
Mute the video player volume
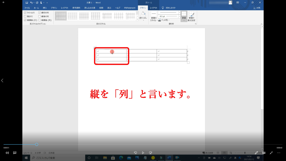[x=7, y=153]
